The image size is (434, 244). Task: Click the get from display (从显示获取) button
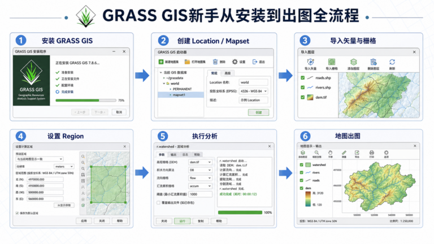(x=64, y=205)
